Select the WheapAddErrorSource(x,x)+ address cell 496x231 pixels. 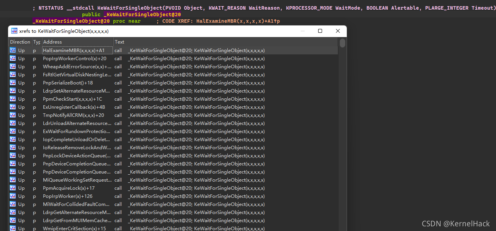click(x=77, y=66)
